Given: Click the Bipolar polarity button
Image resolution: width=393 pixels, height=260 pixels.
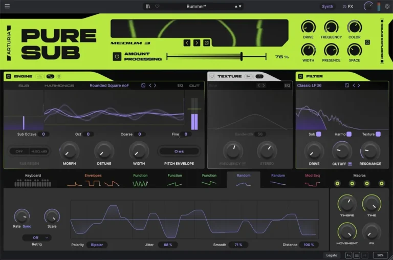Looking at the screenshot, I should click(x=97, y=245).
